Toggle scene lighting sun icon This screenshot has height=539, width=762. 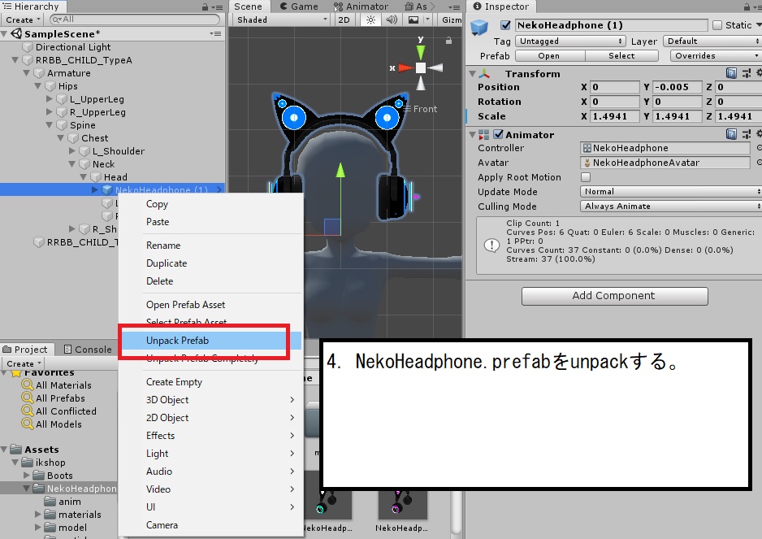pos(370,20)
